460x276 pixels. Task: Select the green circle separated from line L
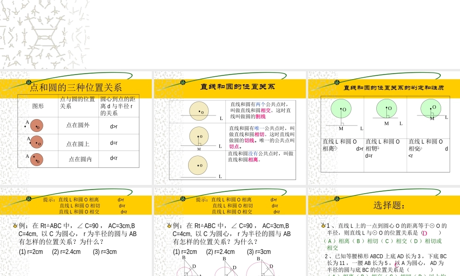[x=341, y=109]
